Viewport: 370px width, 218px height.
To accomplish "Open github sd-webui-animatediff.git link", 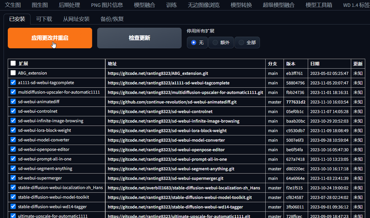I will (172, 102).
